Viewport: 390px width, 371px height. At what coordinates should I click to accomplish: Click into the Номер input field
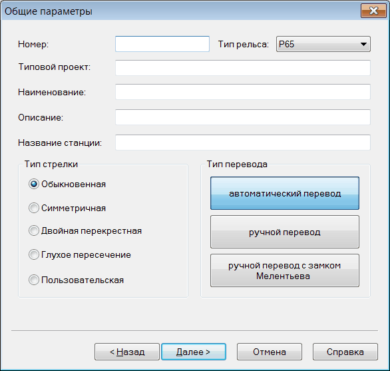(162, 44)
